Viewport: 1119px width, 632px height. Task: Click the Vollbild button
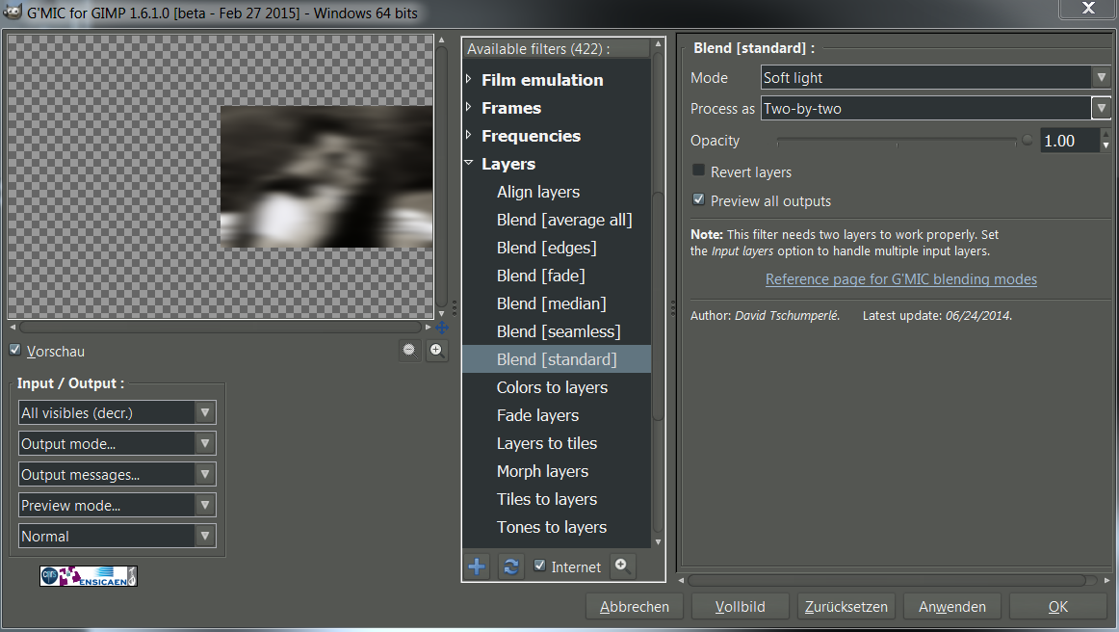click(740, 606)
